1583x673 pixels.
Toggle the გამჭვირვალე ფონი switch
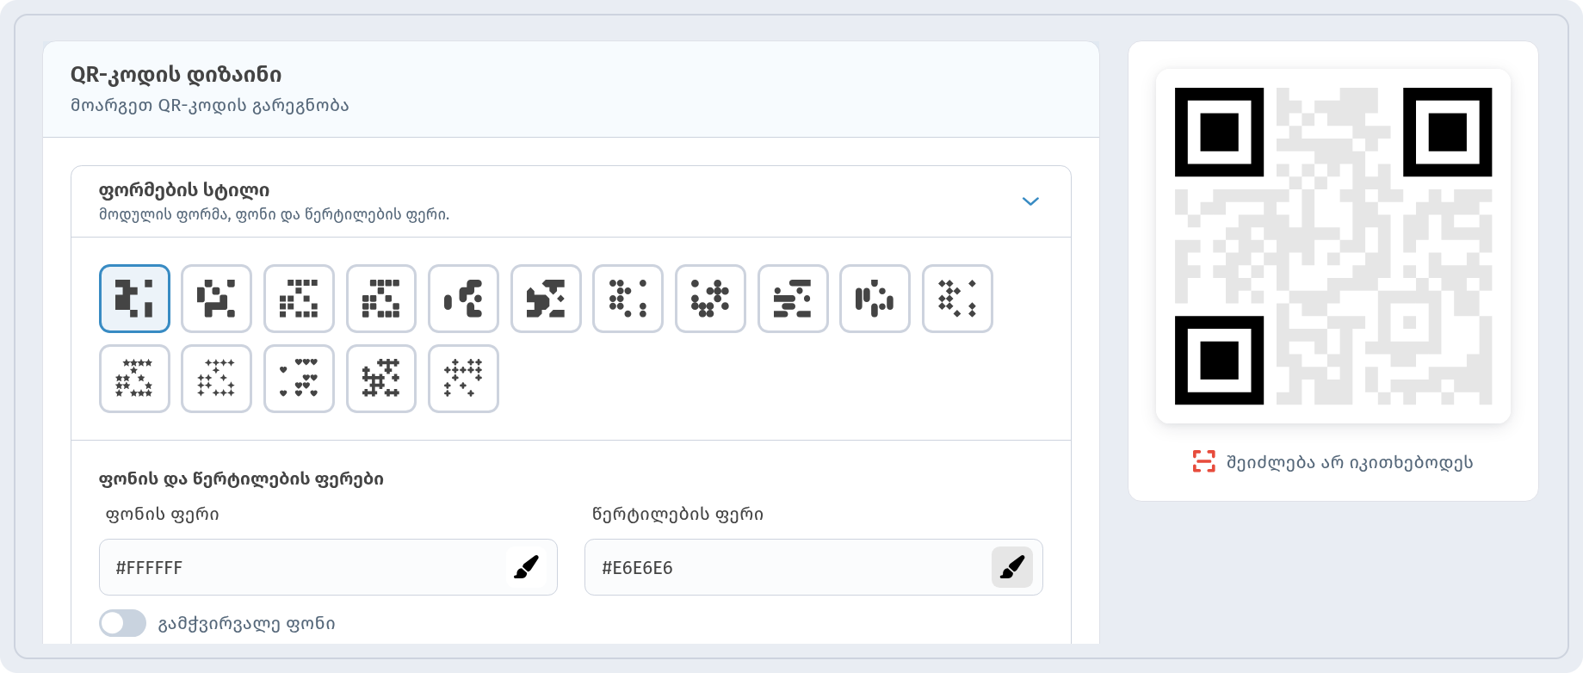[x=122, y=623]
